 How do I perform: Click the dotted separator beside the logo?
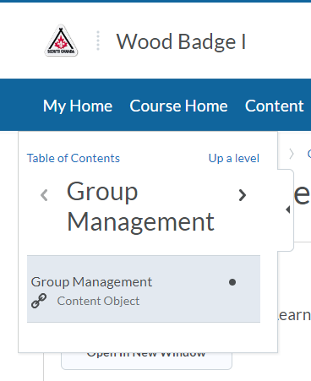98,41
